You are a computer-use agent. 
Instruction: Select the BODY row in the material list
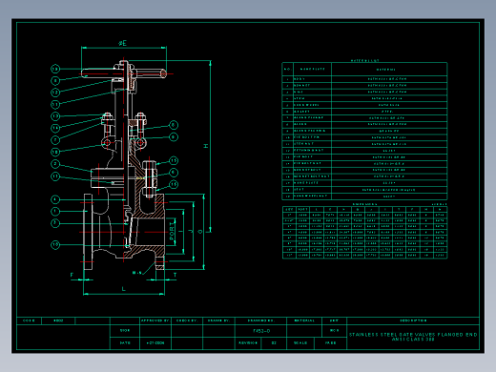(364, 79)
